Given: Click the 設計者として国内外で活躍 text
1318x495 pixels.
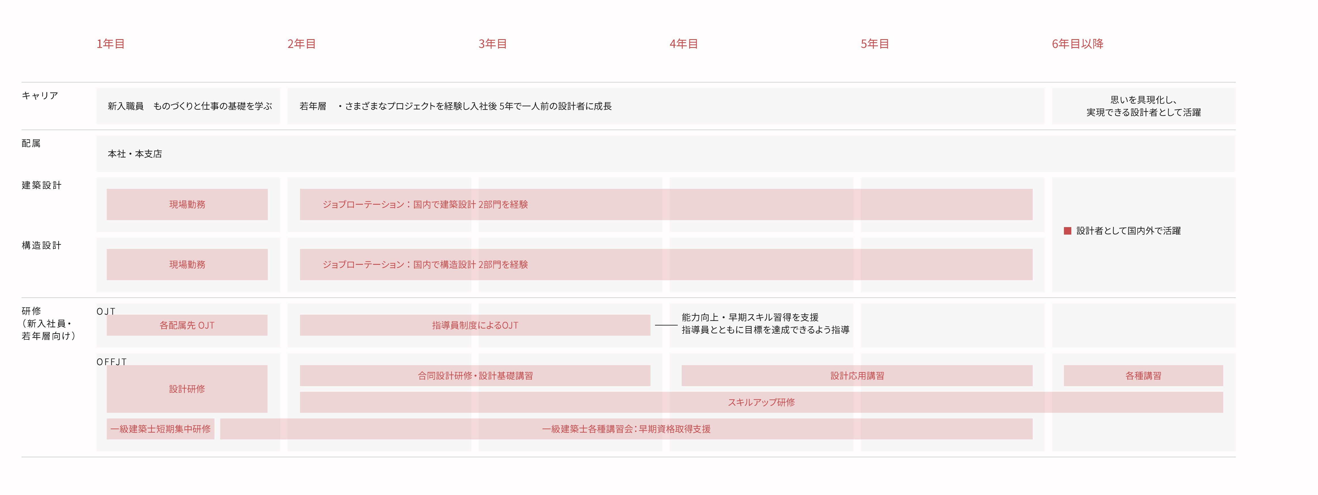Looking at the screenshot, I should coord(1128,230).
